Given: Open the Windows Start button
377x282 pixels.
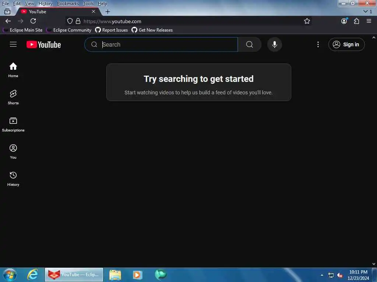Looking at the screenshot, I should [x=10, y=275].
